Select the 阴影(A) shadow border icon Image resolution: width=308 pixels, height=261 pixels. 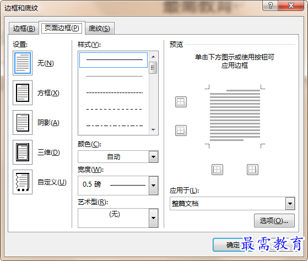point(23,122)
